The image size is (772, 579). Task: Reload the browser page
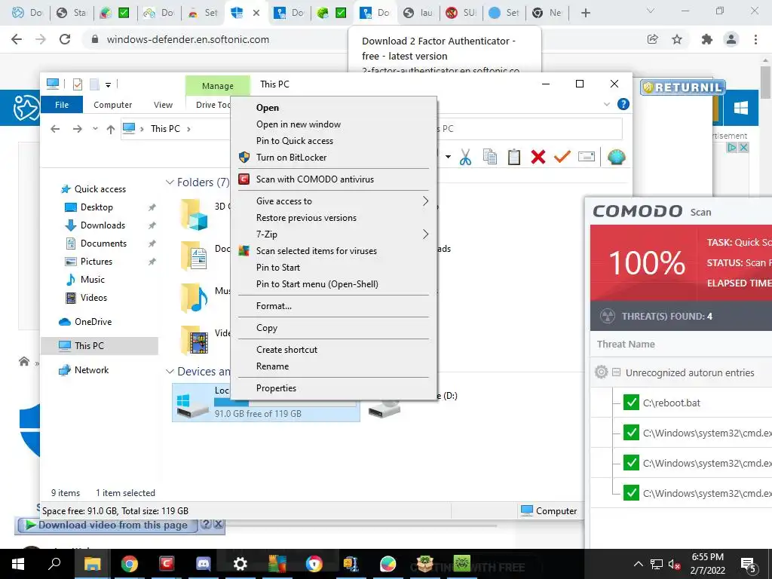[x=65, y=39]
